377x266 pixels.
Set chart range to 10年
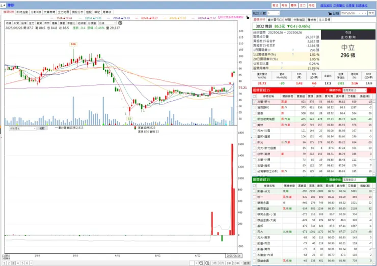236,263
